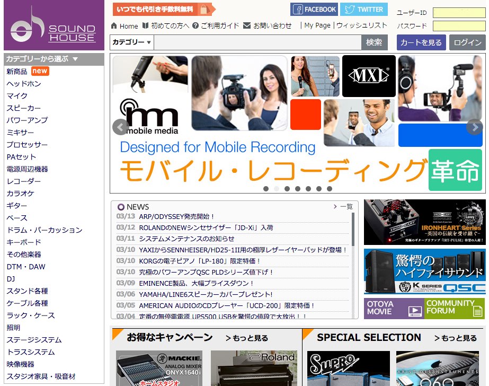Select the fifth carousel dot

coord(308,188)
